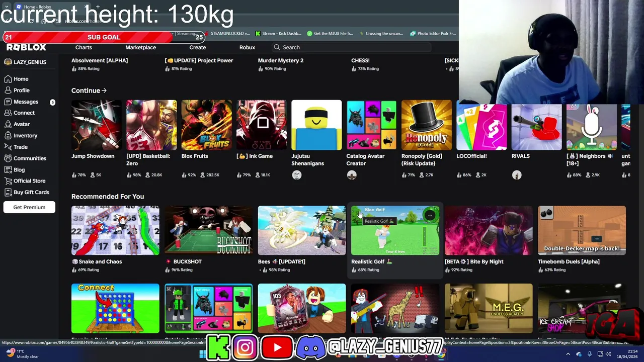Open Communities in the sidebar

point(25,158)
